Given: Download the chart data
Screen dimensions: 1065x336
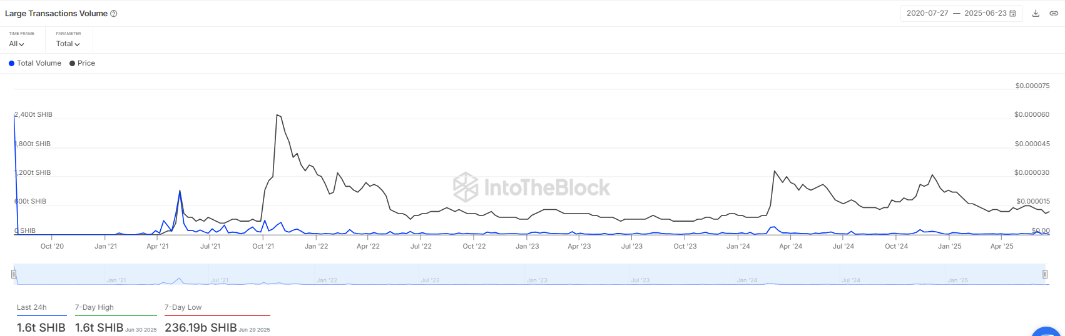Looking at the screenshot, I should 1036,13.
